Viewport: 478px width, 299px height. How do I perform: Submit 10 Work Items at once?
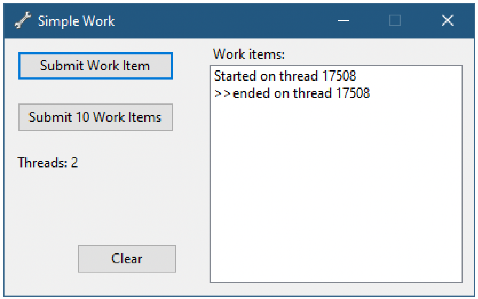95,117
